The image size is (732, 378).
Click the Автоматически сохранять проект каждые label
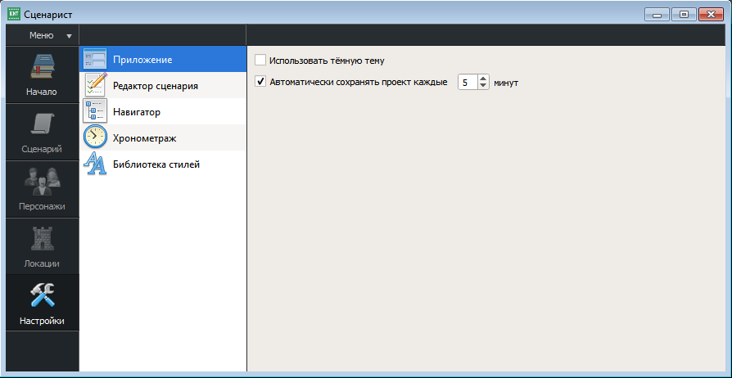[359, 83]
